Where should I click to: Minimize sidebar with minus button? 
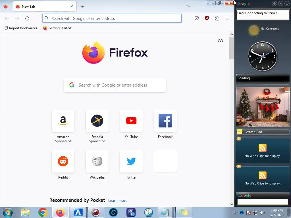pos(287,3)
